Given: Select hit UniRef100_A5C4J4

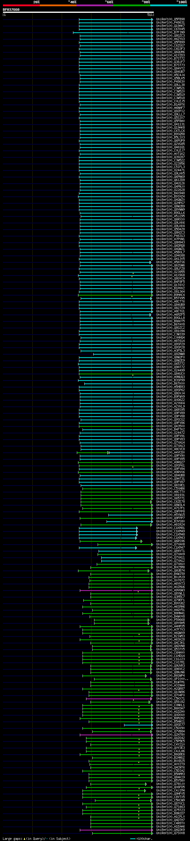Looking at the screenshot, I should 170,75.
